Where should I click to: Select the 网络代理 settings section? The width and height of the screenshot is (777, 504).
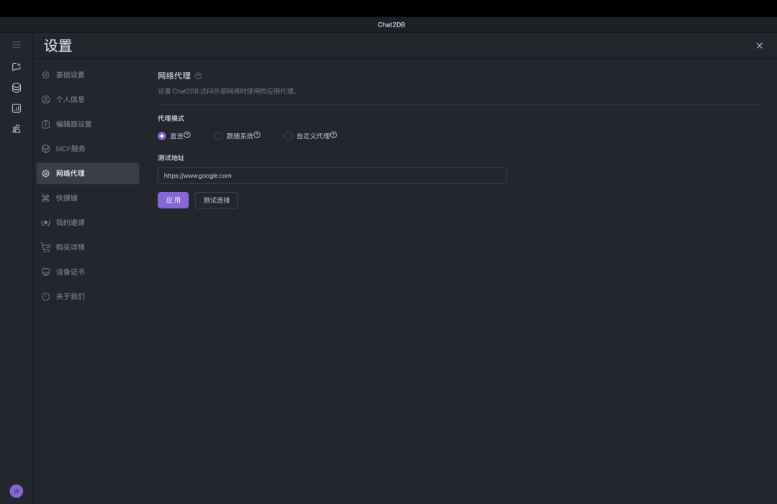tap(88, 173)
